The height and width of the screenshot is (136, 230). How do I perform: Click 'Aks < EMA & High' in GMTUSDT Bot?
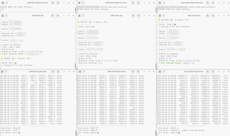(x=88, y=56)
